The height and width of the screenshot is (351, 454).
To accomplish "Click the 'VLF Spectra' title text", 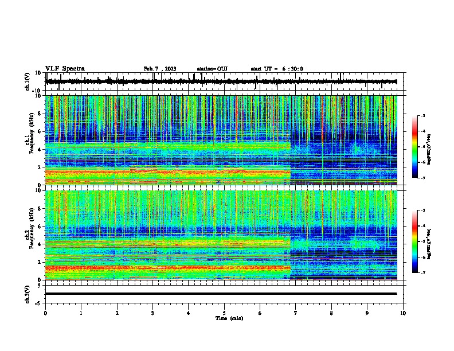I will (x=65, y=69).
